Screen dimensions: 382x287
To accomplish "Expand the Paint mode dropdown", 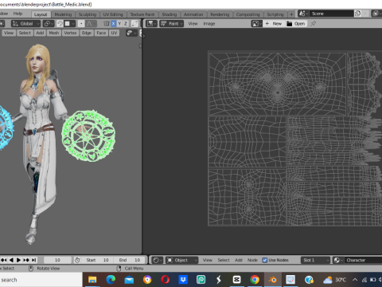I will pos(171,24).
